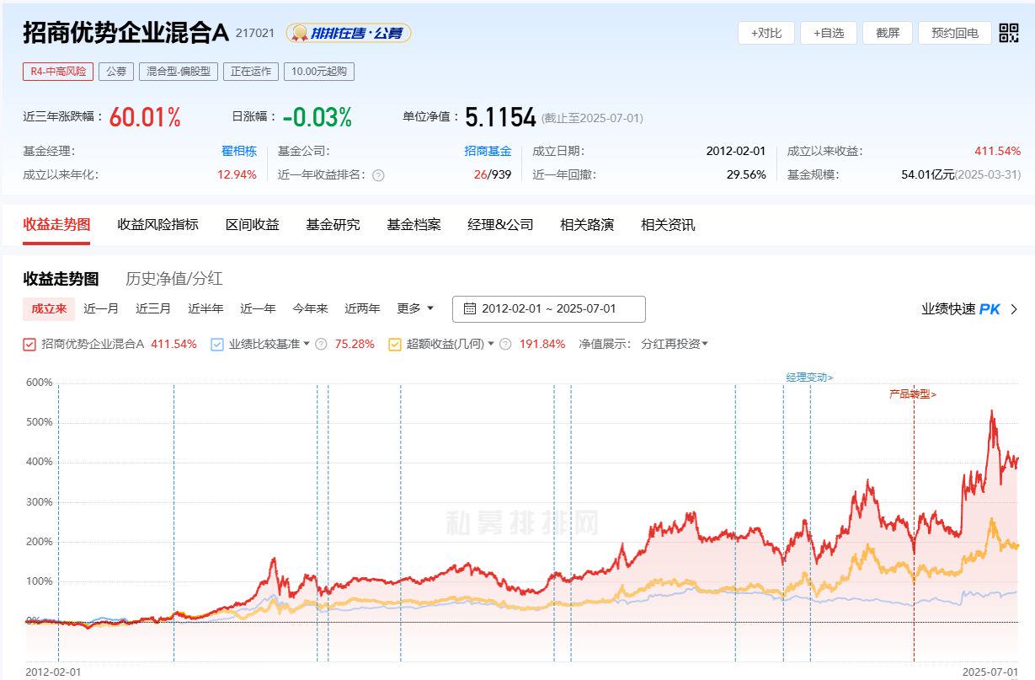The image size is (1035, 680).
Task: Click the 600% y-axis label
Action: [x=40, y=382]
